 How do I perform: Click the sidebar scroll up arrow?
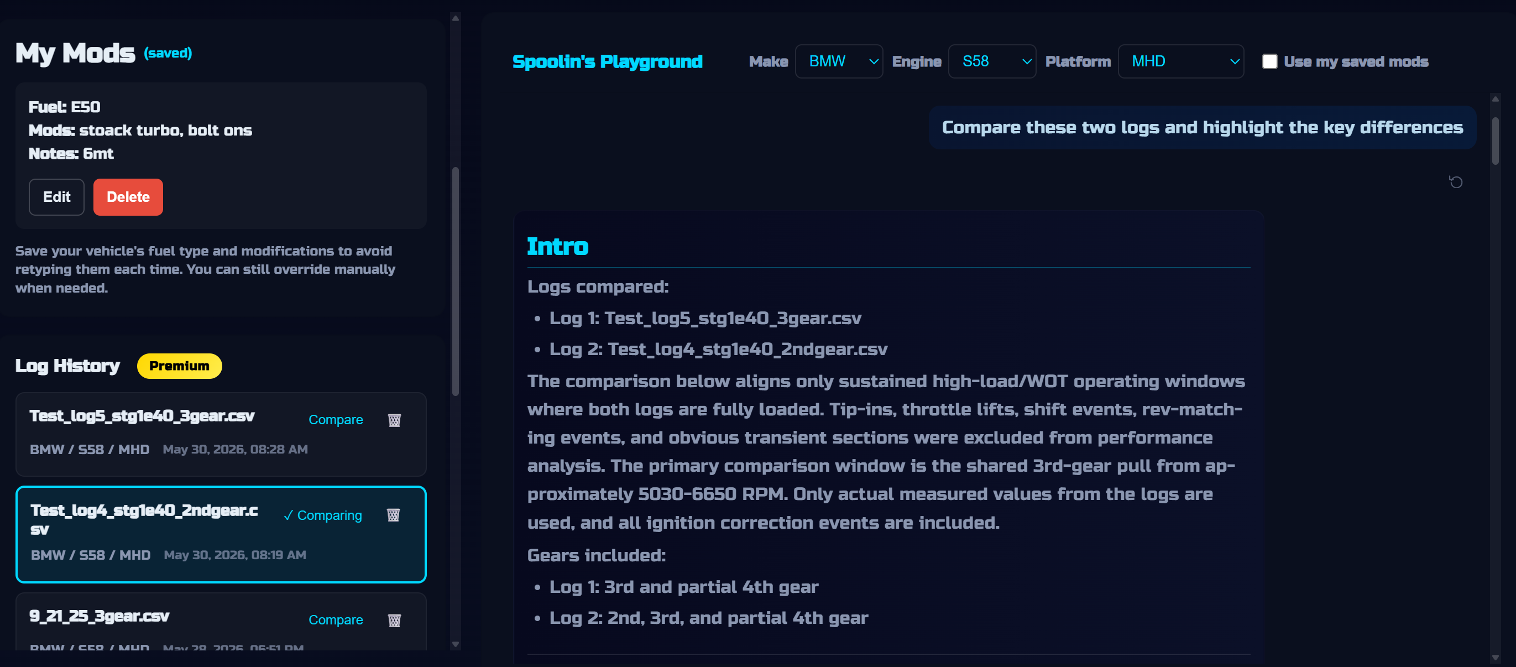click(x=455, y=18)
